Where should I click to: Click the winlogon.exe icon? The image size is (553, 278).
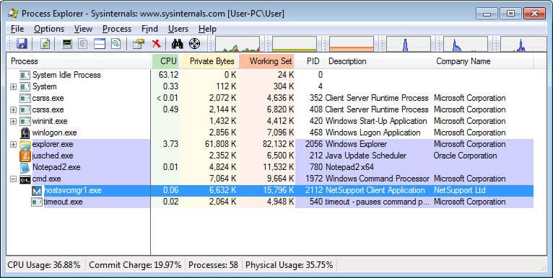(25, 133)
